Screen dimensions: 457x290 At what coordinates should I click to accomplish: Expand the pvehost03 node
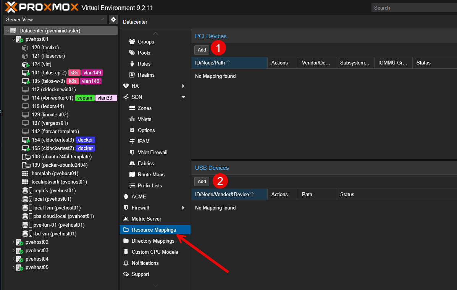pos(13,250)
